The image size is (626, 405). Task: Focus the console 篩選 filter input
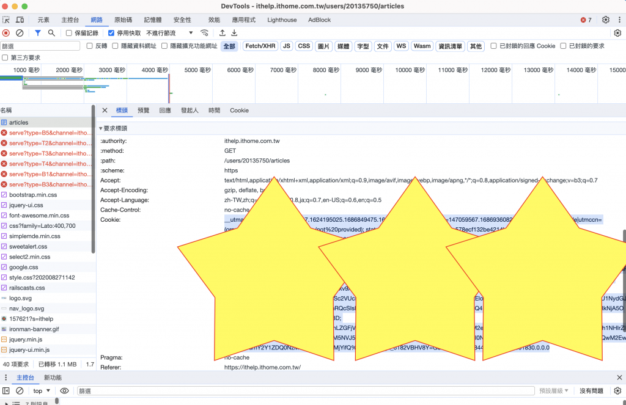pyautogui.click(x=306, y=390)
